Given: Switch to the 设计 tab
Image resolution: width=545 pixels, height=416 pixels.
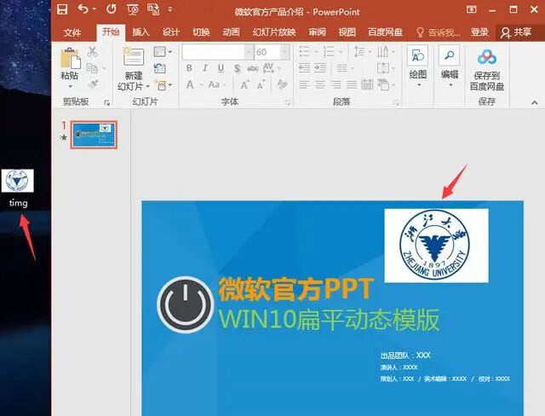Looking at the screenshot, I should click(171, 32).
